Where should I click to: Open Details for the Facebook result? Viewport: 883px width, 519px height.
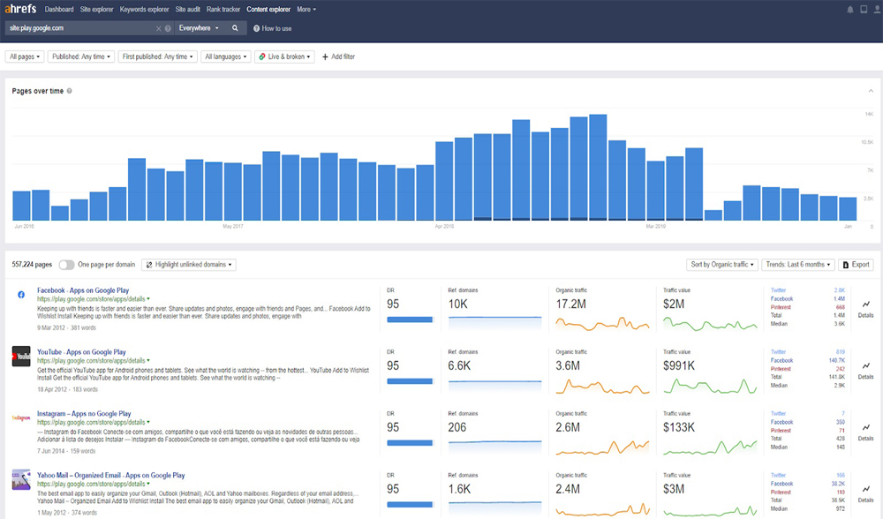[865, 309]
